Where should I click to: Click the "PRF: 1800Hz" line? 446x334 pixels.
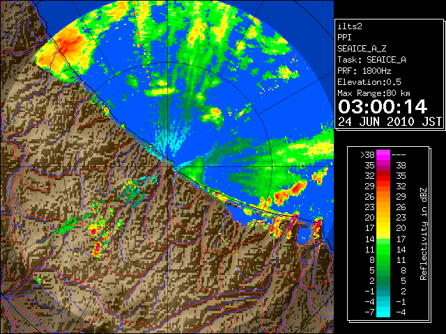(x=364, y=71)
